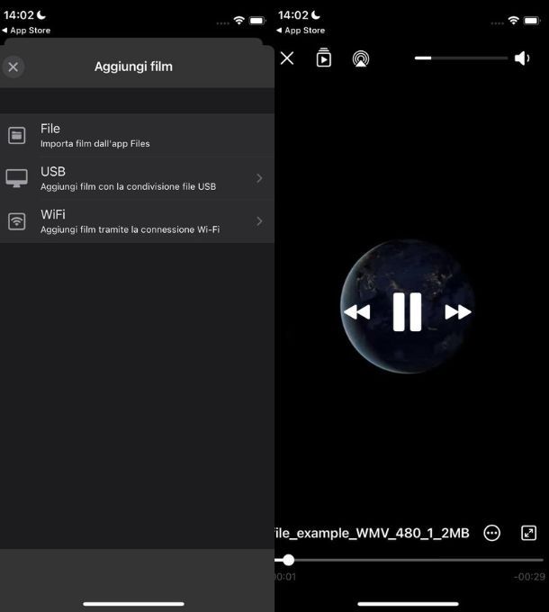Click the playback progress bar knob

[288, 560]
